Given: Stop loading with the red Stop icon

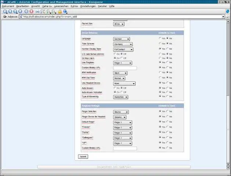Looking at the screenshot, I should coord(31,11).
